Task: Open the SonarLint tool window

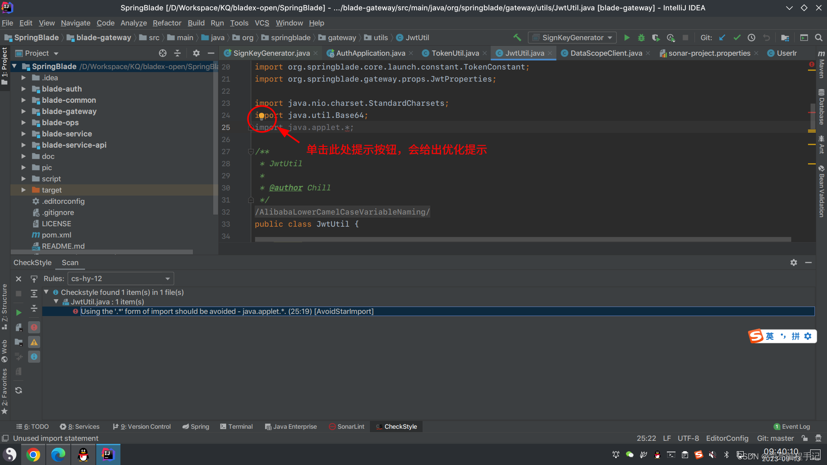Action: [347, 427]
